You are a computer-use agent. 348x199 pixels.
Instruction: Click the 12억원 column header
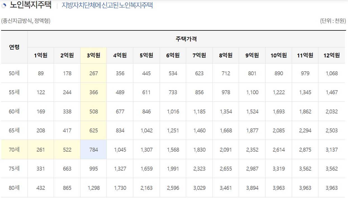(332, 55)
